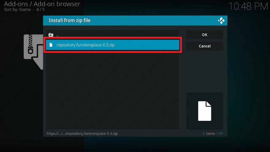Click the OK button
The image size is (270, 152).
[x=205, y=35]
